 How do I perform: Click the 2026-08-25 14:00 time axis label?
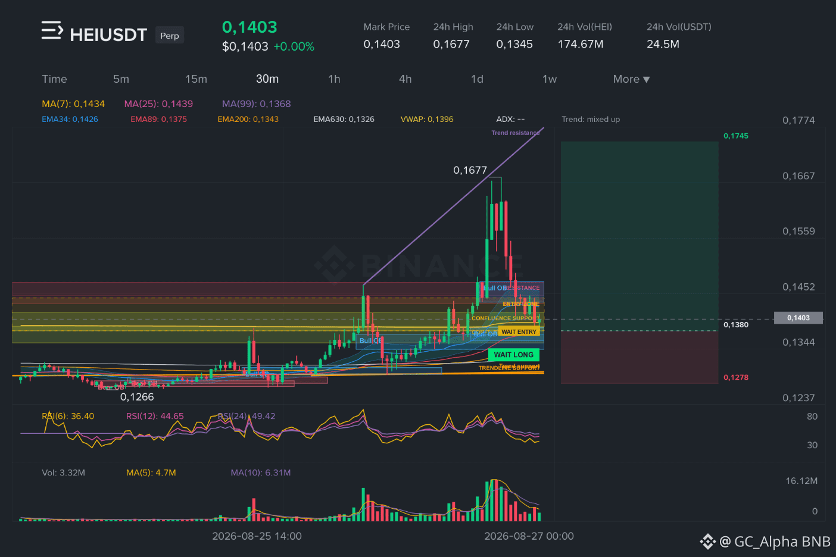coord(257,537)
